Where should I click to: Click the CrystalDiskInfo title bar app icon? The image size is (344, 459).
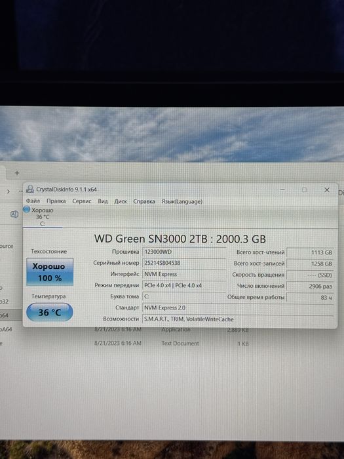[x=30, y=189]
